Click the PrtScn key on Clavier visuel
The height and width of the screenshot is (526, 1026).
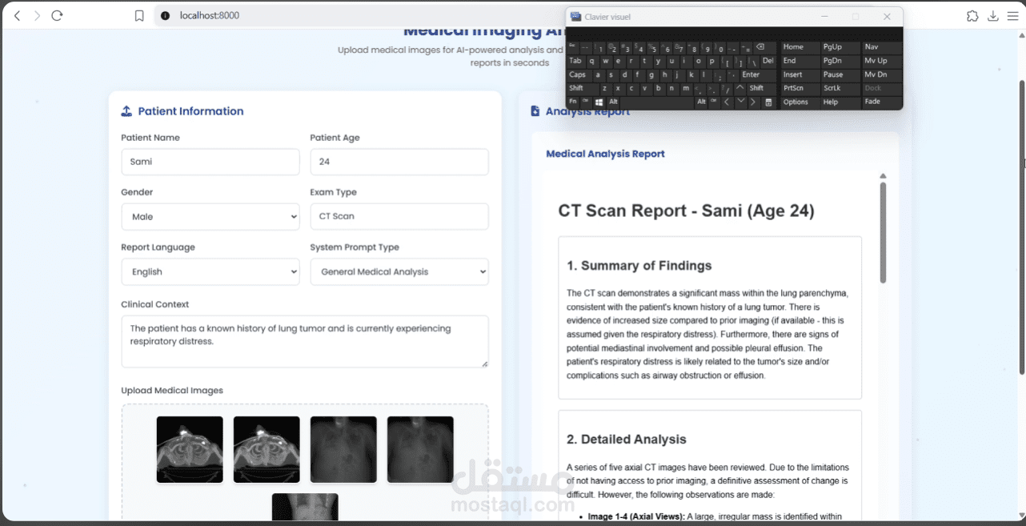tap(801, 88)
